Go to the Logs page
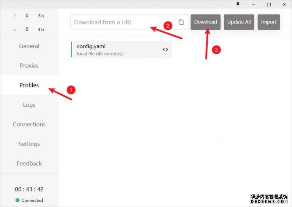 (x=29, y=104)
